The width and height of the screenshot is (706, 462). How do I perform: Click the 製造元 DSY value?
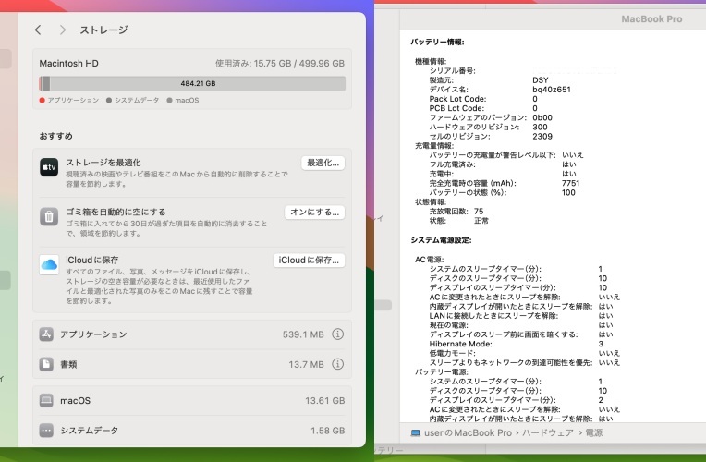(541, 80)
